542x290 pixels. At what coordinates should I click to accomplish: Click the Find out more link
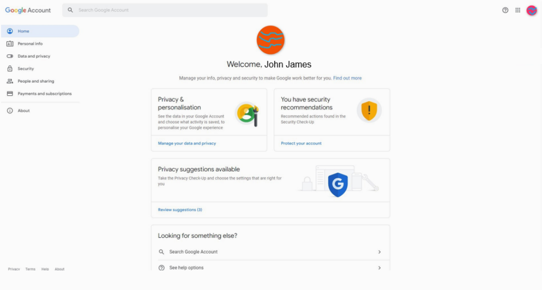coord(347,78)
